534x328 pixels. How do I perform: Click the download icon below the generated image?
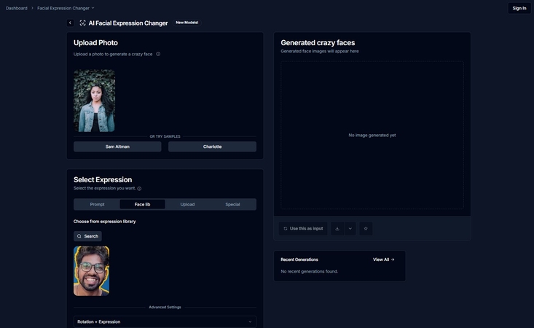tap(337, 229)
